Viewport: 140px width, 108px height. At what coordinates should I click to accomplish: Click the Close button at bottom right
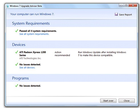coord(127,101)
